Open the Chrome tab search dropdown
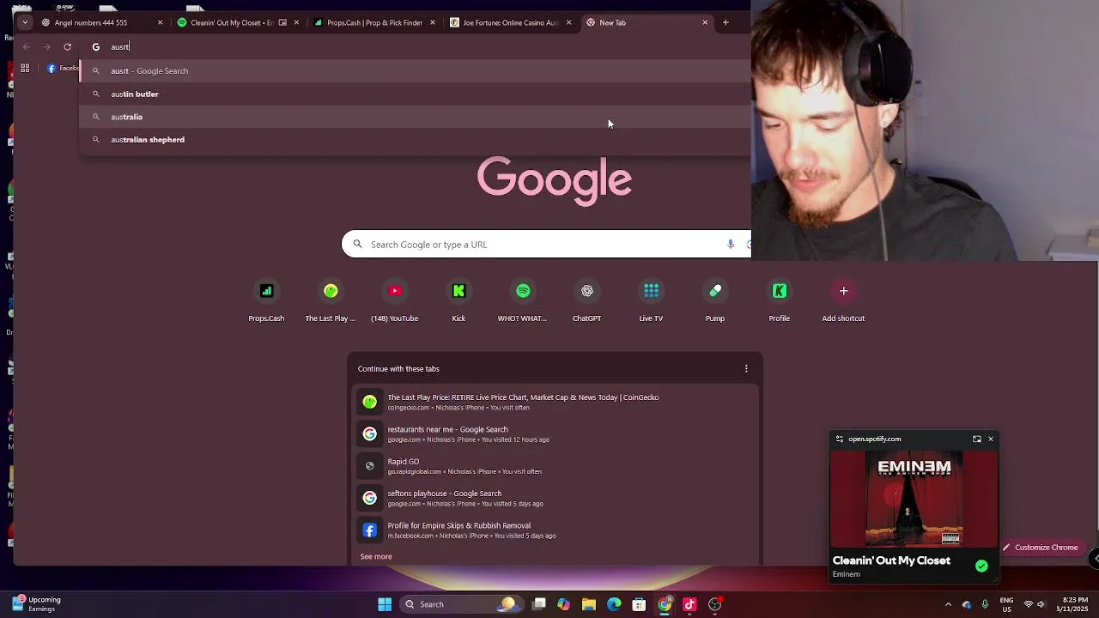The width and height of the screenshot is (1099, 618). point(25,22)
